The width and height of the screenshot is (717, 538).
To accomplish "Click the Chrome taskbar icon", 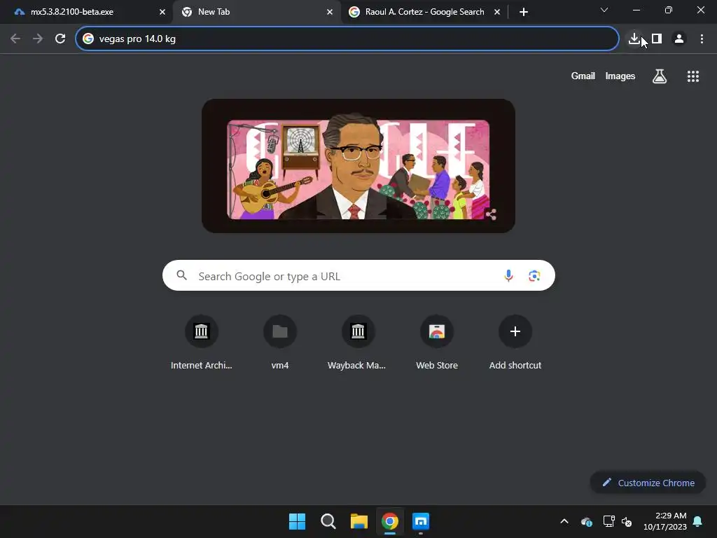I will pos(389,521).
